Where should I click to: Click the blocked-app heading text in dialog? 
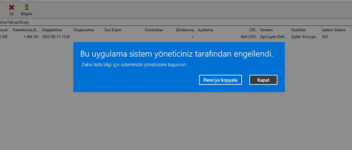177,54
